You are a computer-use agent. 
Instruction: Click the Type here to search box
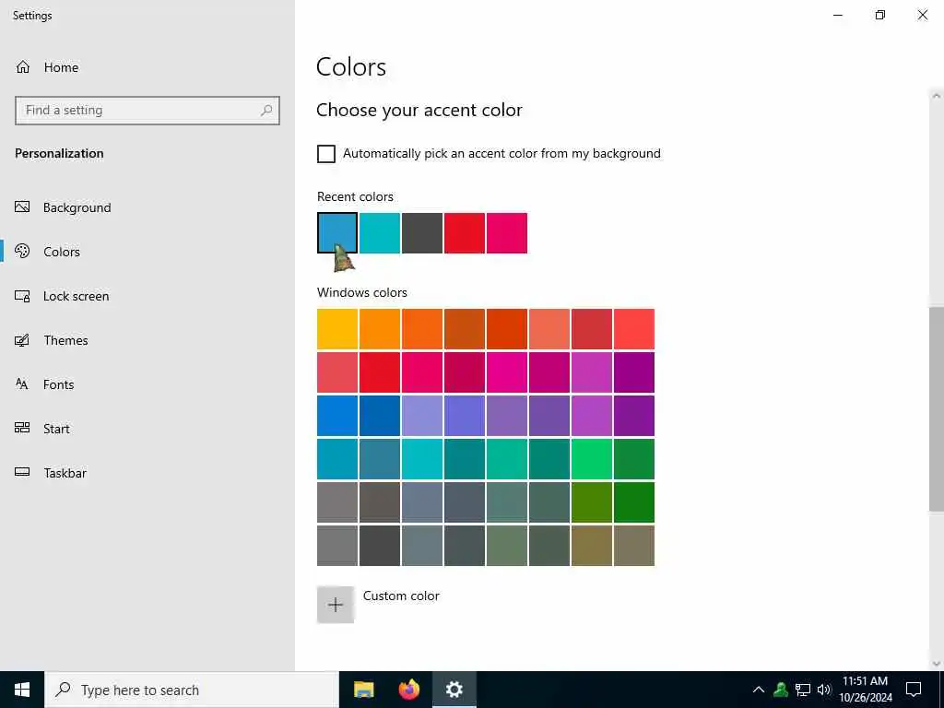192,690
